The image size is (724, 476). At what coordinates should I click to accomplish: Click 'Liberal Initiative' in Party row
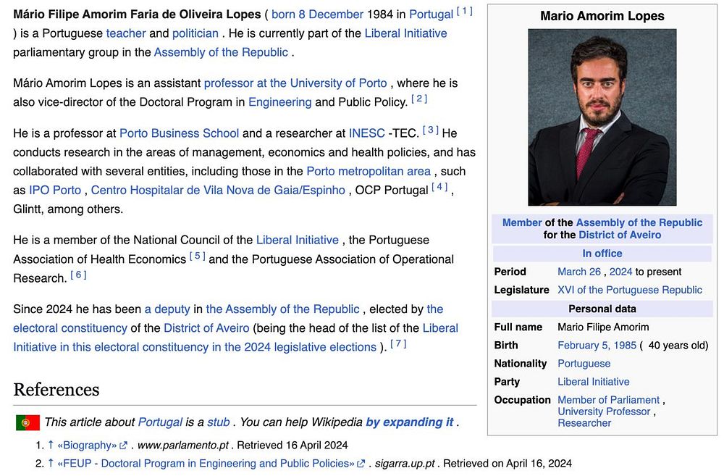tap(594, 382)
